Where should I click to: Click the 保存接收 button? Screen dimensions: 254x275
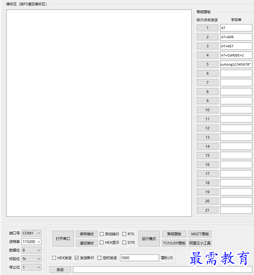(x=87, y=234)
